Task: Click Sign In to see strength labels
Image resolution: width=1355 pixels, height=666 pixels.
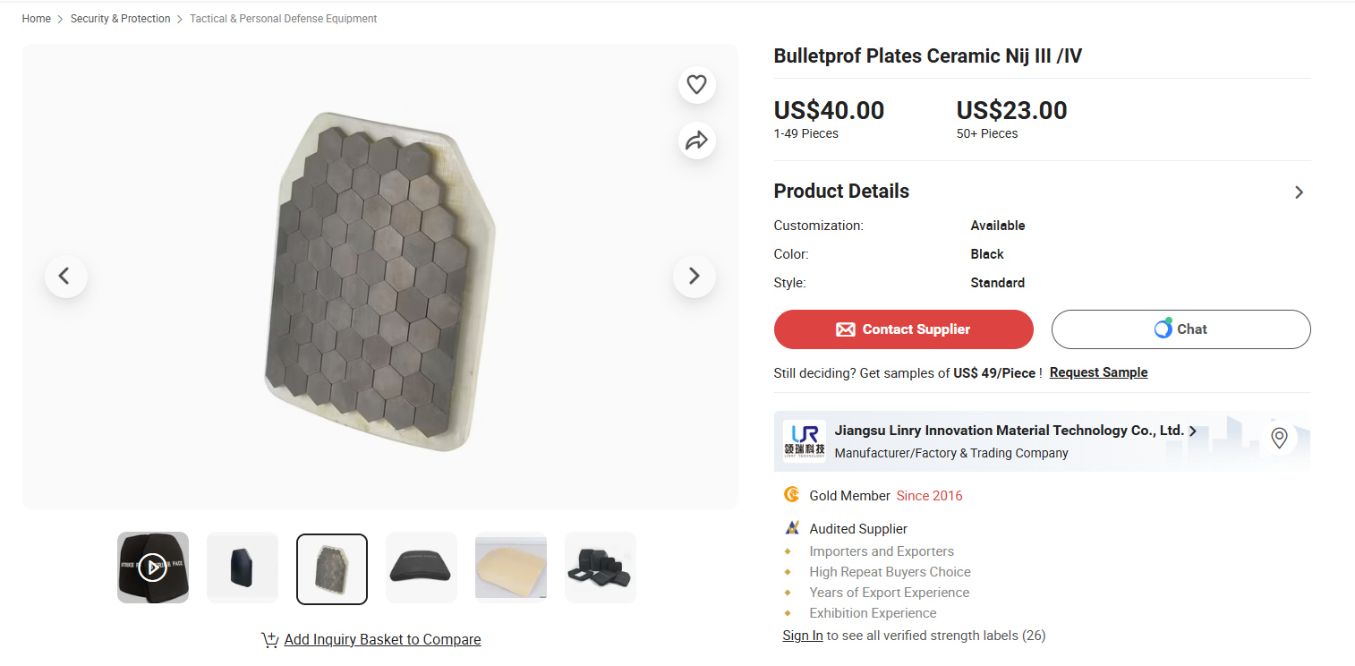Action: click(x=803, y=636)
